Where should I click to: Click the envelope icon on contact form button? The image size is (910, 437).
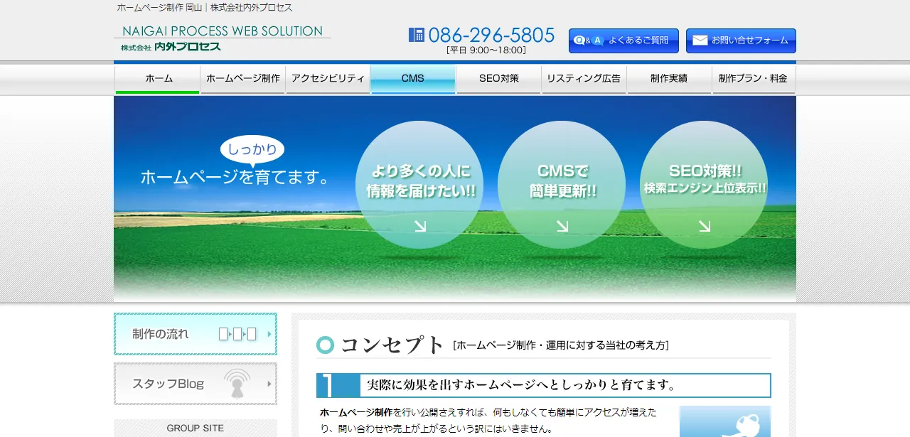tap(700, 41)
